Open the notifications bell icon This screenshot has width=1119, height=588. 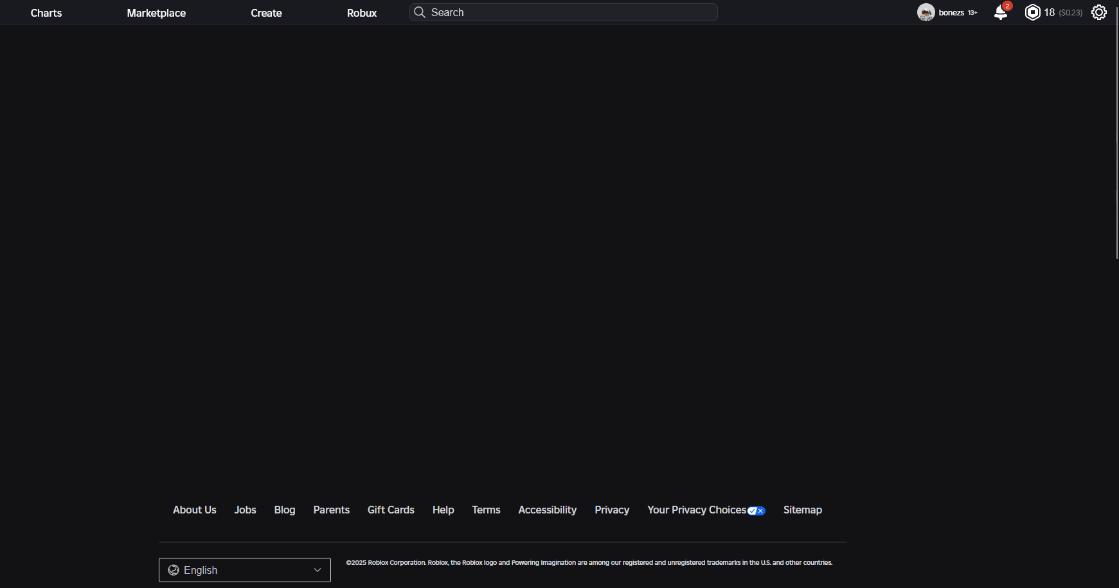pyautogui.click(x=1001, y=12)
